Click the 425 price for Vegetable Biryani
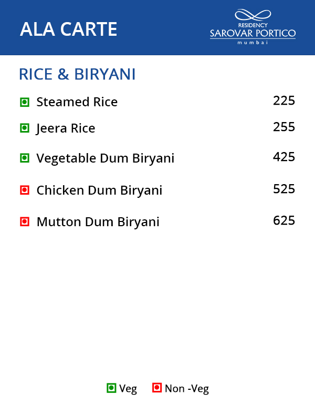 284,157
